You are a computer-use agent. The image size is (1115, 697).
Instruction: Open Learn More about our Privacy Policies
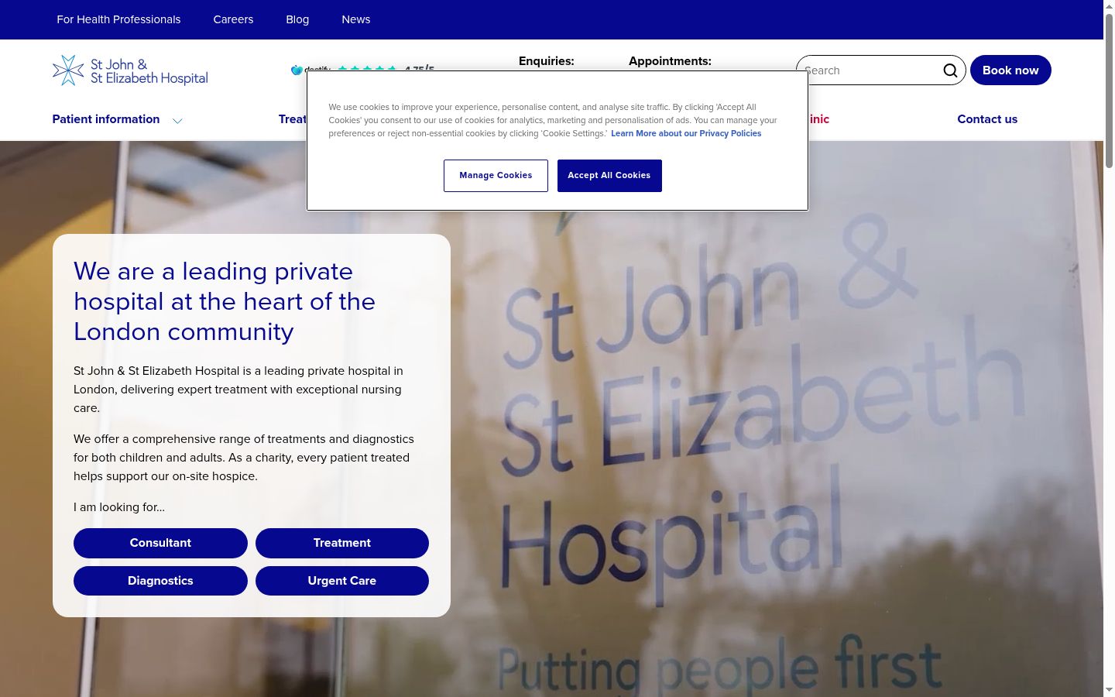pyautogui.click(x=686, y=133)
